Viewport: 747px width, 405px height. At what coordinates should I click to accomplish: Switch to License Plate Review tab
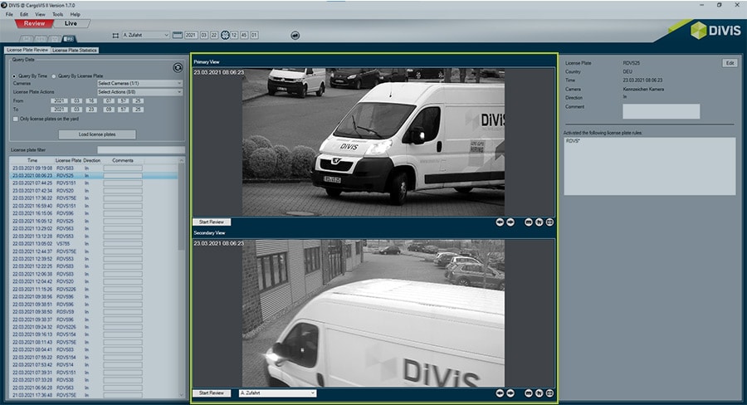pos(27,50)
